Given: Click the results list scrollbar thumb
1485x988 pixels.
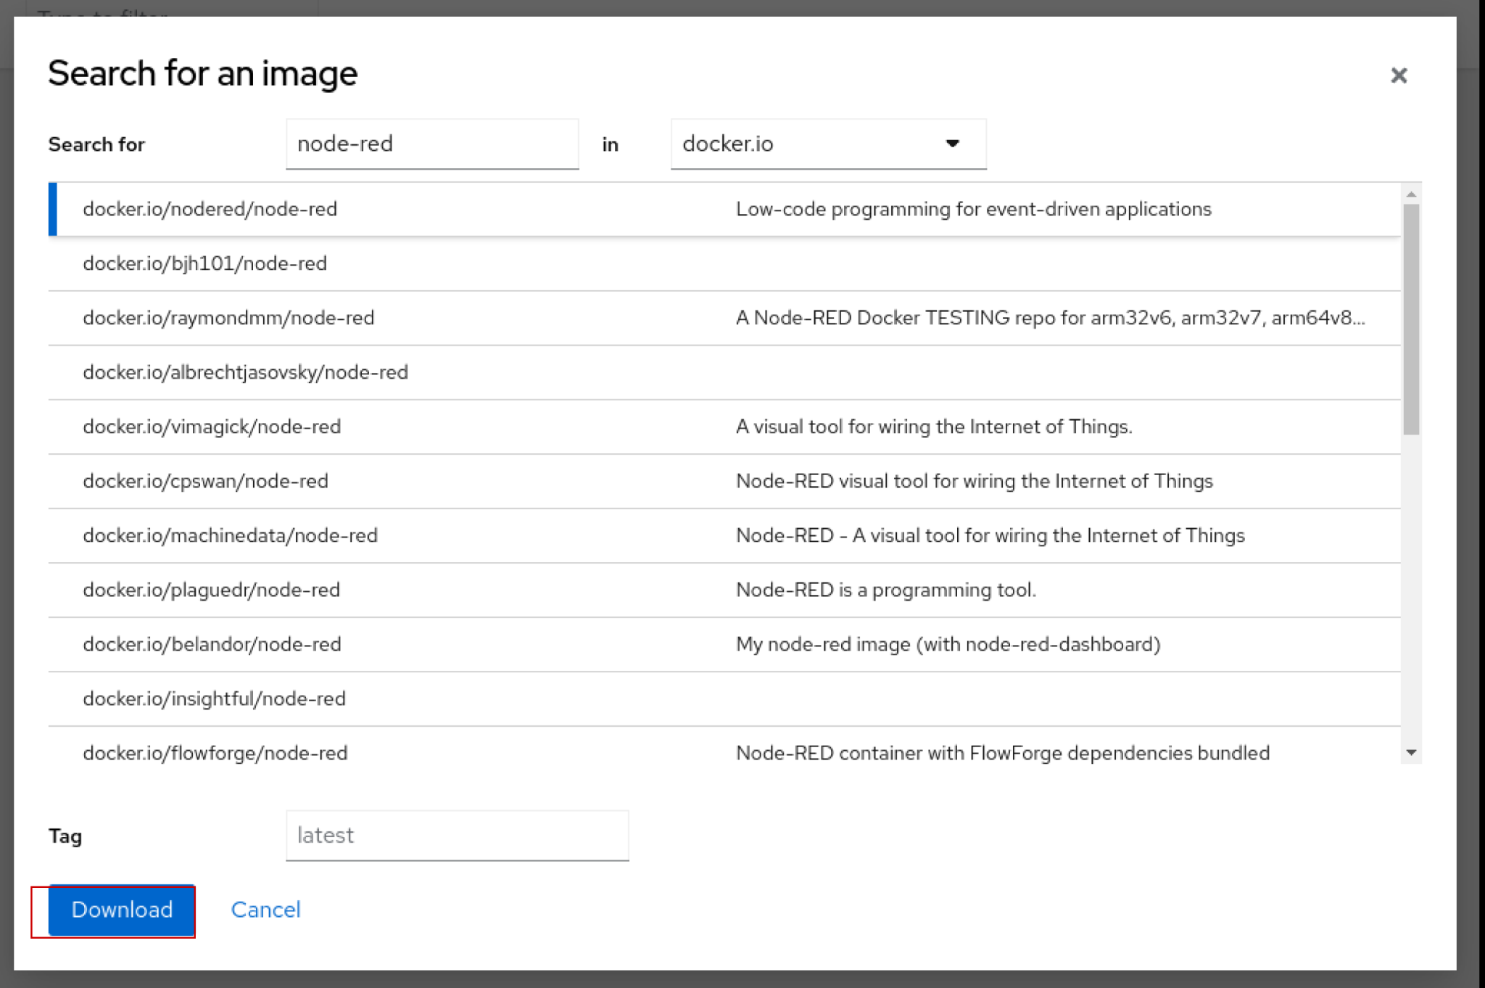Looking at the screenshot, I should (1411, 319).
